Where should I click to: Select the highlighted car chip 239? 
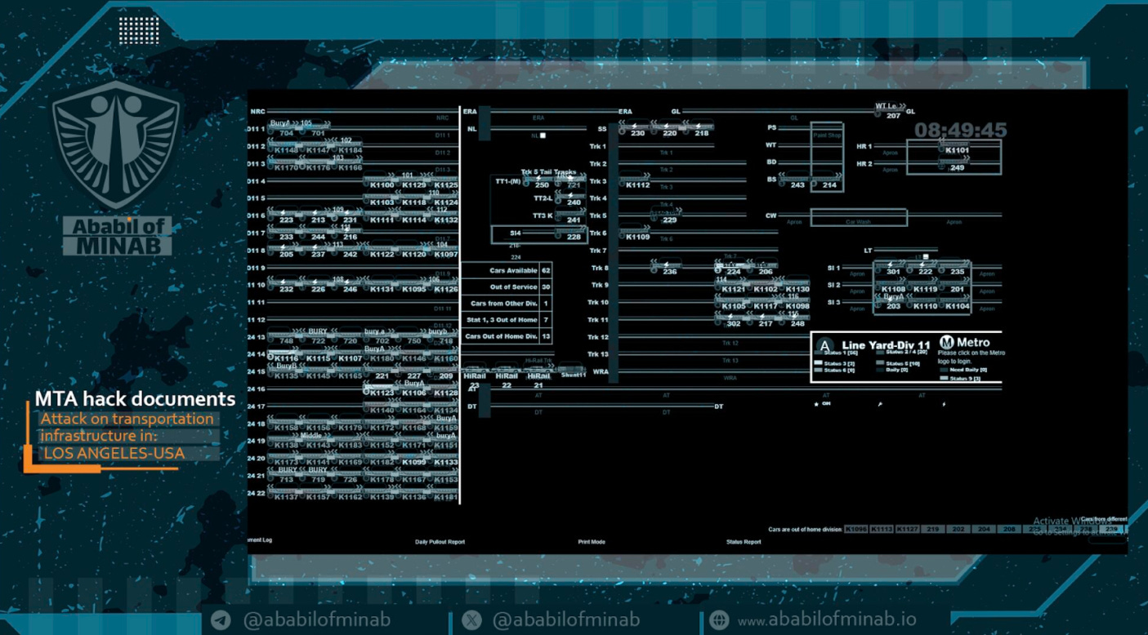click(1110, 529)
